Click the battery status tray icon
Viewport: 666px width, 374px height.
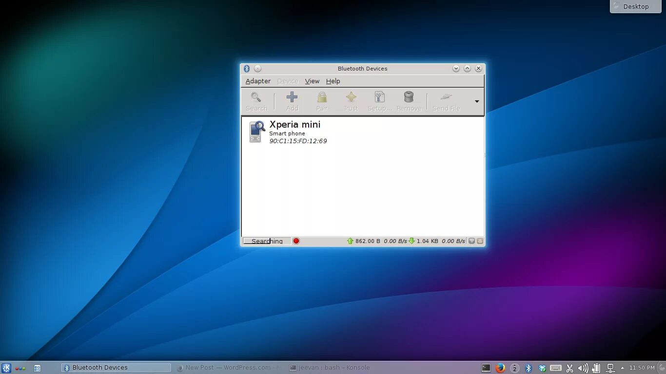coord(596,368)
